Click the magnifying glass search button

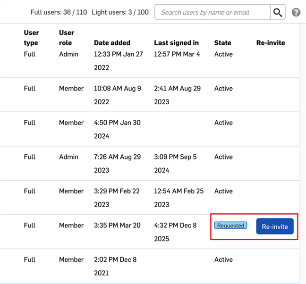coord(278,12)
